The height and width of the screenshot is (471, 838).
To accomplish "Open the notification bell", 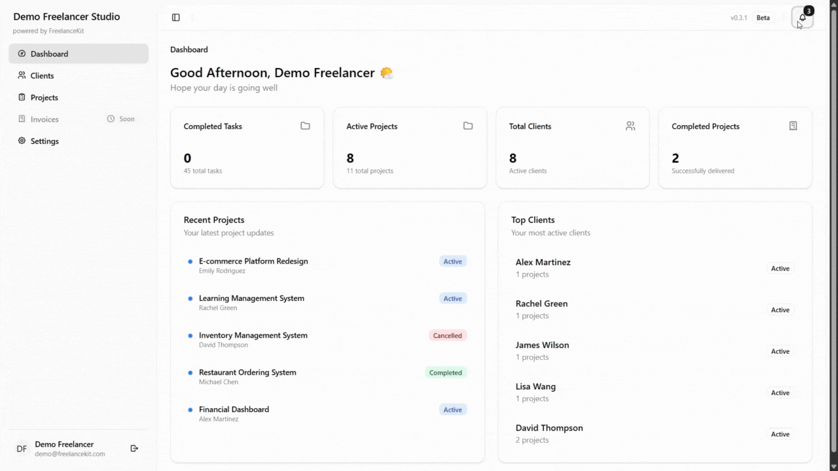I will pyautogui.click(x=802, y=18).
